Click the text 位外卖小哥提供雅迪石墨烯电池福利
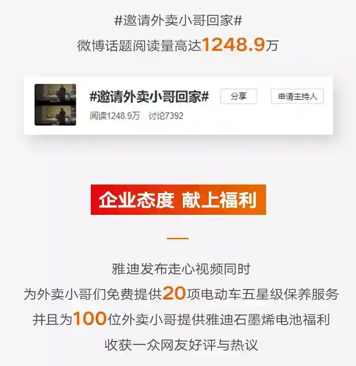 click(x=218, y=320)
